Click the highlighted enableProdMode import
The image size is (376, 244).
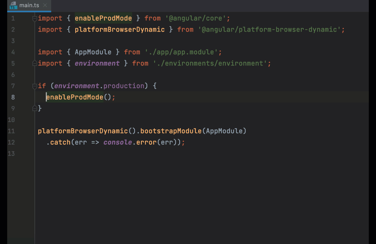click(x=103, y=18)
